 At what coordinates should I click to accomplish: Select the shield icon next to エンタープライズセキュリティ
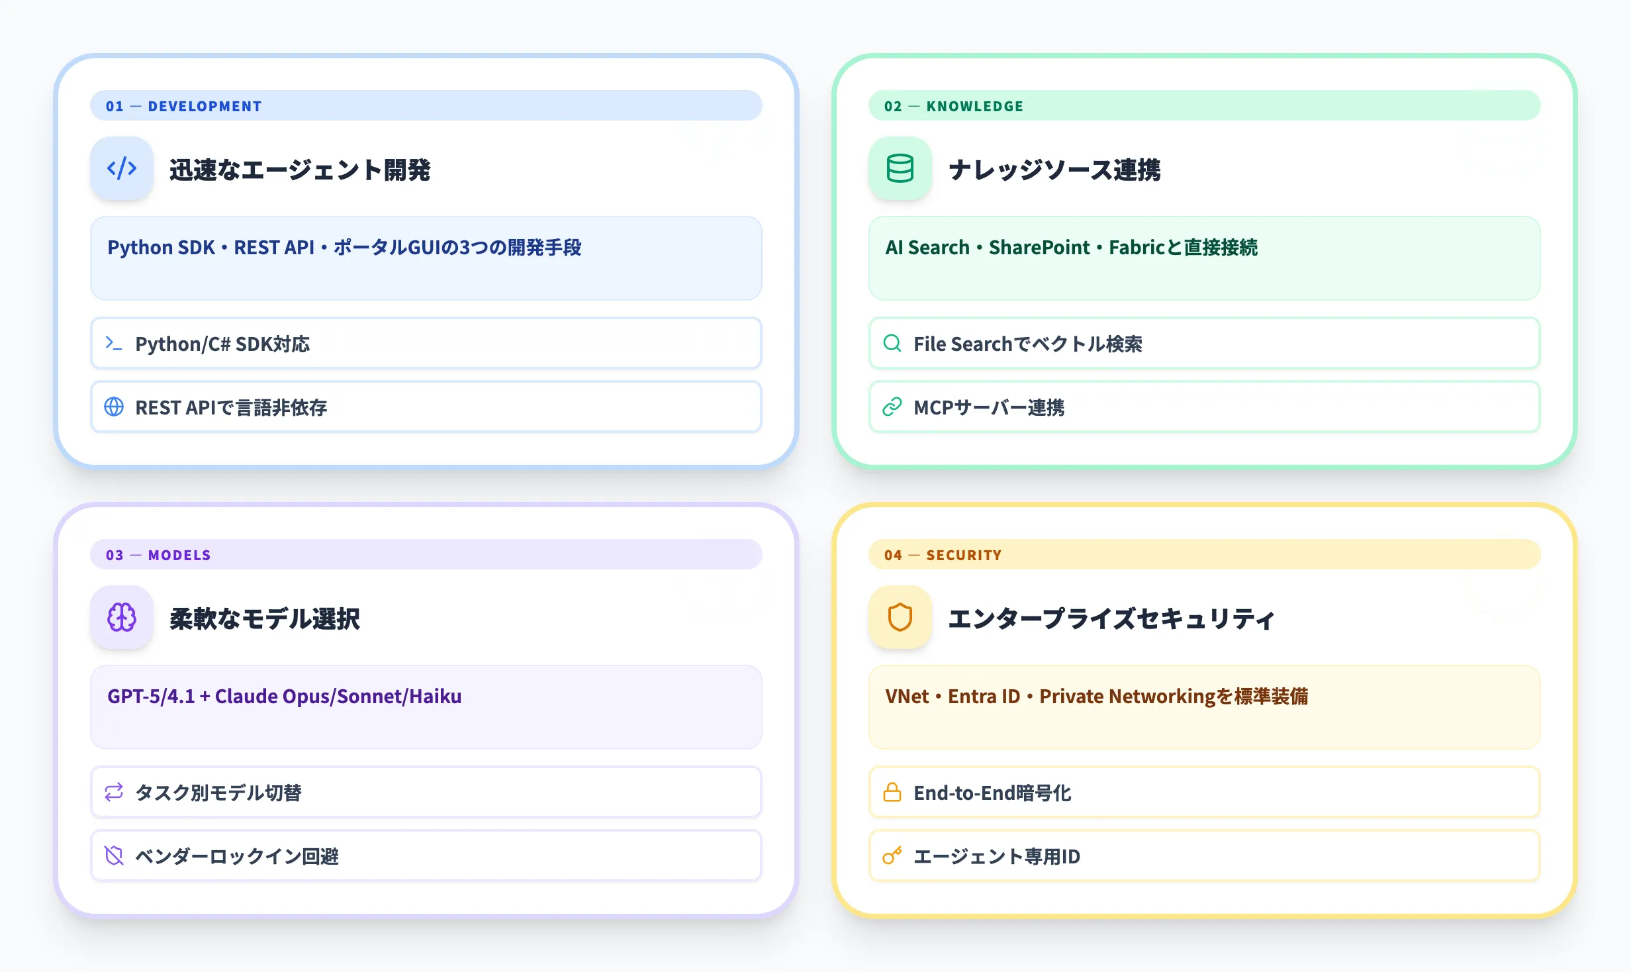[x=900, y=618]
